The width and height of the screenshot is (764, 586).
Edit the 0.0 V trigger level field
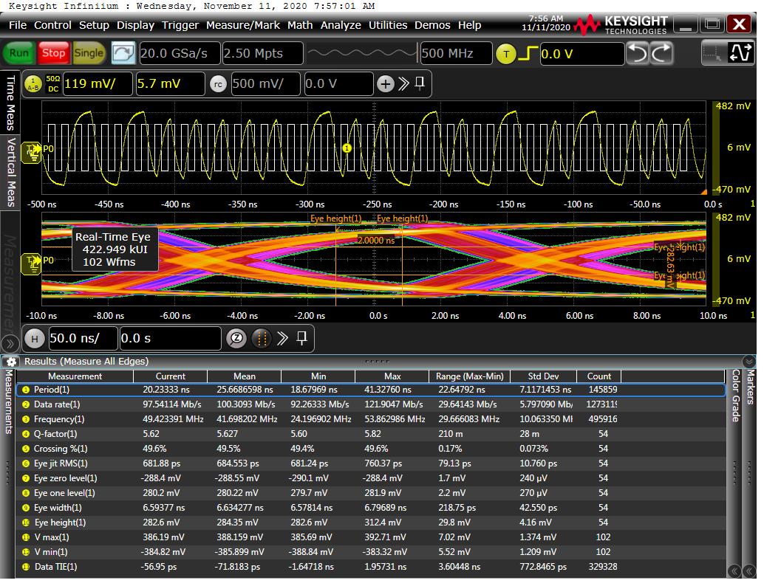click(581, 54)
